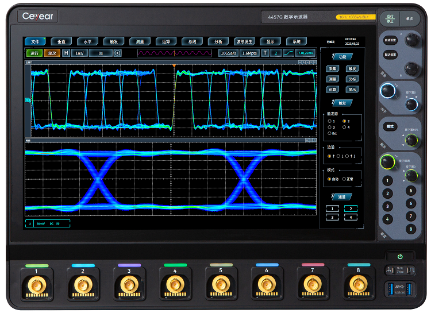Viewport: 431px width, 313px height.
Task: Select the Ext trigger source option
Action: [329, 133]
